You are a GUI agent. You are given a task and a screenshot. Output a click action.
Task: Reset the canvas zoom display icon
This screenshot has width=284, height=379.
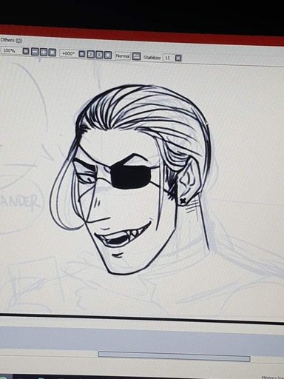pyautogui.click(x=52, y=53)
